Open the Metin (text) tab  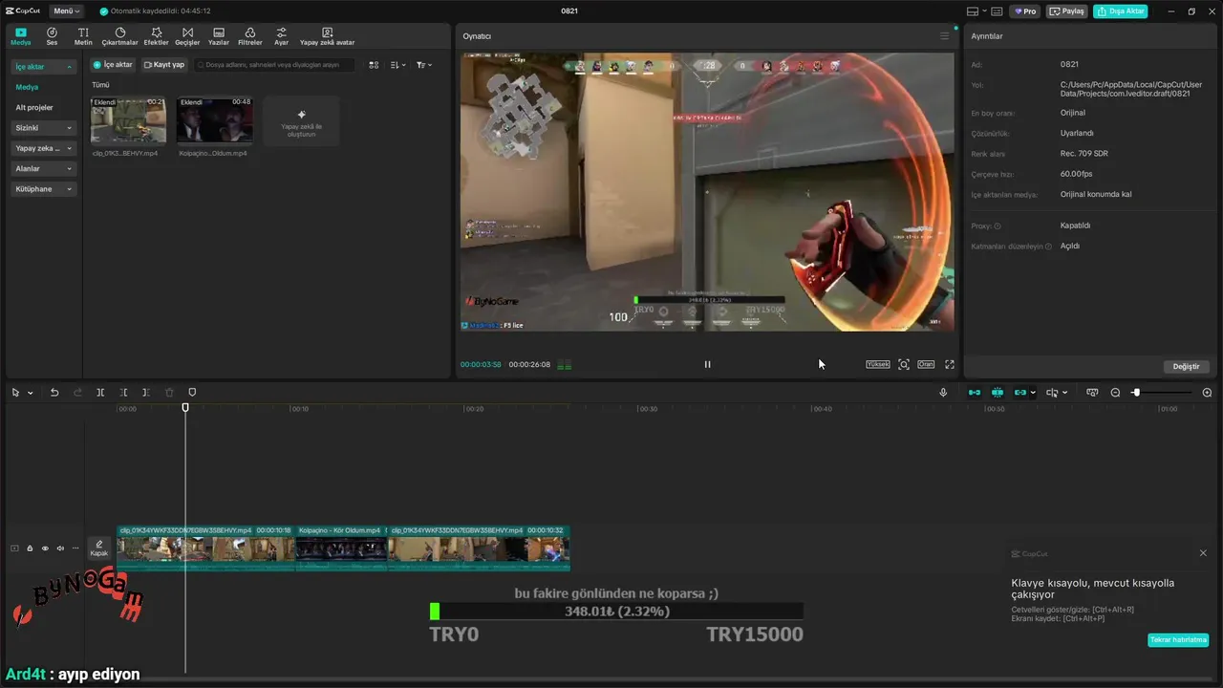(83, 36)
